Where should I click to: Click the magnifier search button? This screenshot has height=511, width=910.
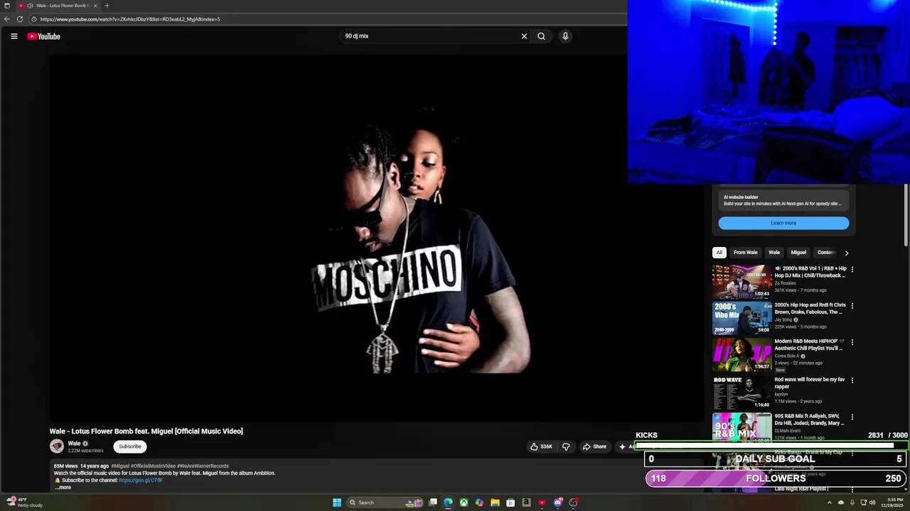click(x=541, y=36)
